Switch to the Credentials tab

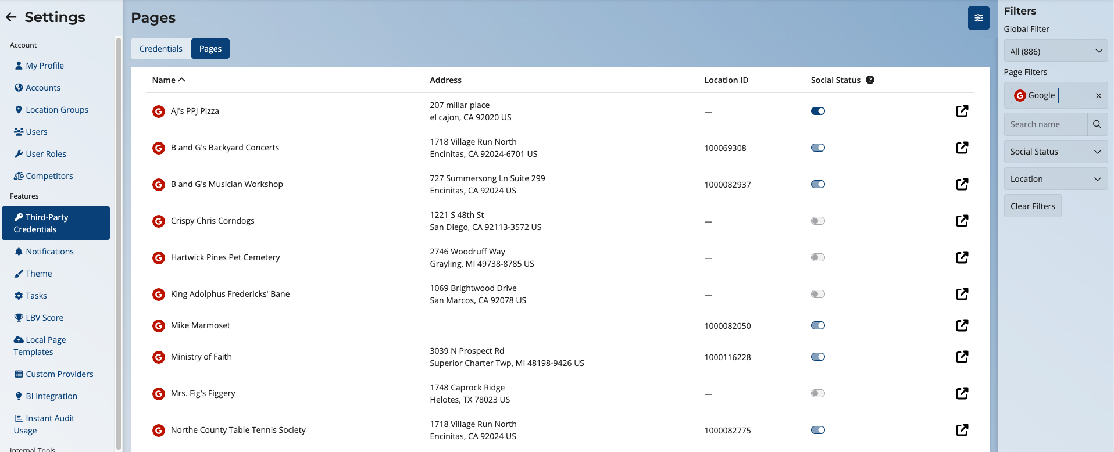click(x=161, y=49)
